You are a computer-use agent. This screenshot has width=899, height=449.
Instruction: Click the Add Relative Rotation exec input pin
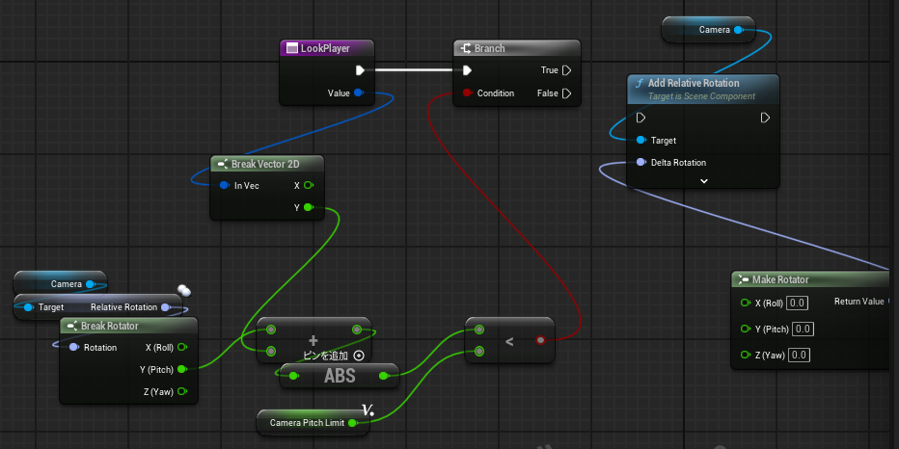point(641,118)
